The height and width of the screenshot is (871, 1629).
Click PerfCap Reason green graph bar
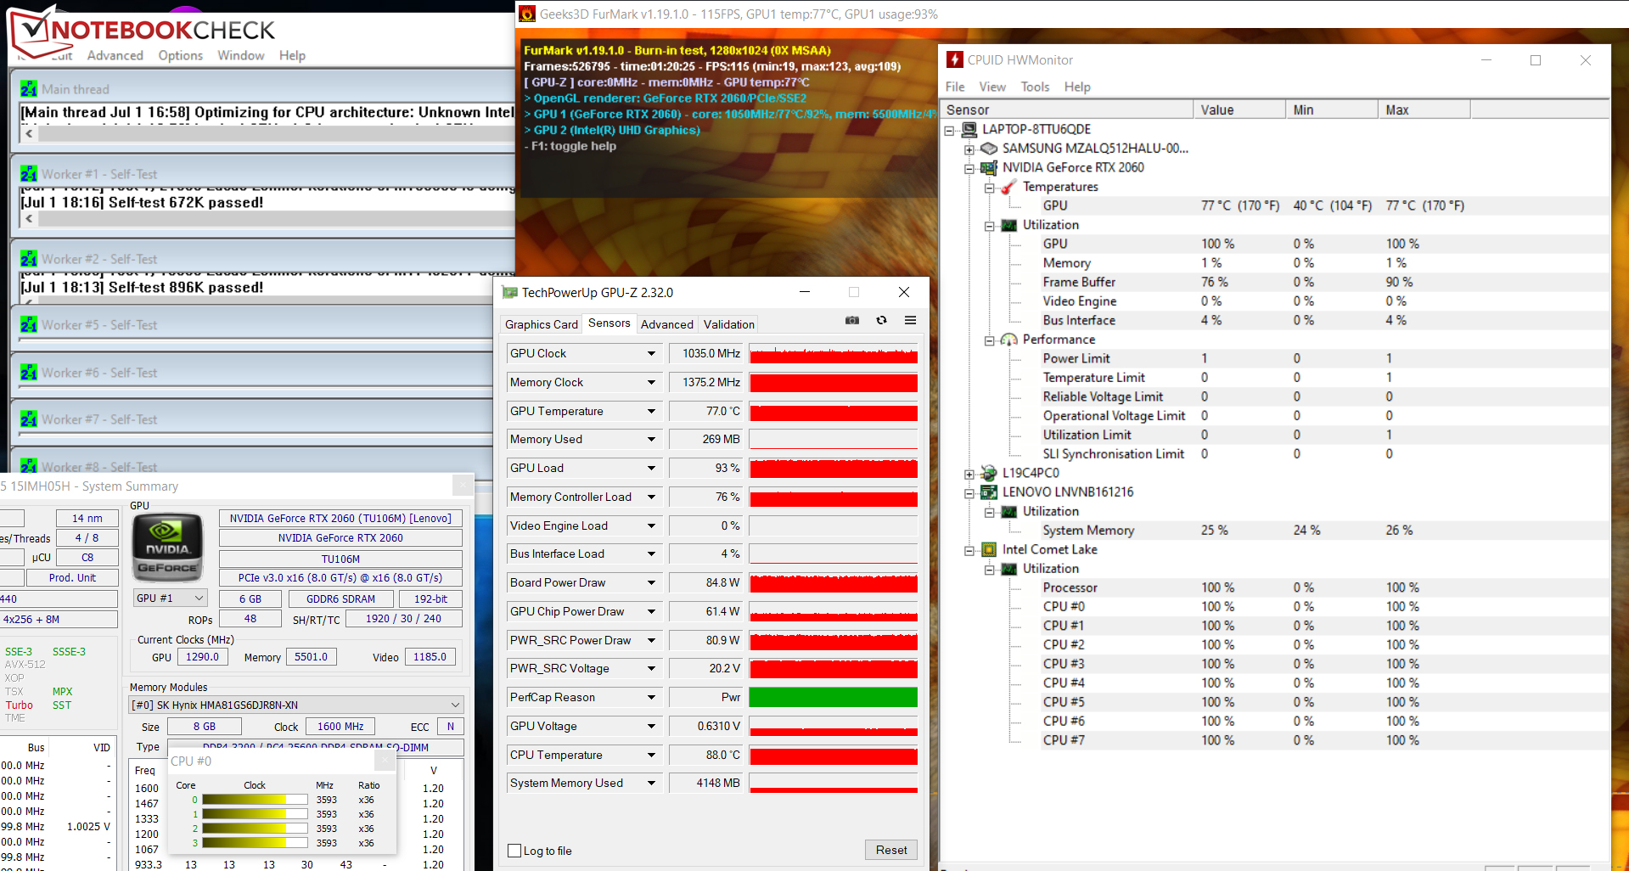click(x=834, y=697)
